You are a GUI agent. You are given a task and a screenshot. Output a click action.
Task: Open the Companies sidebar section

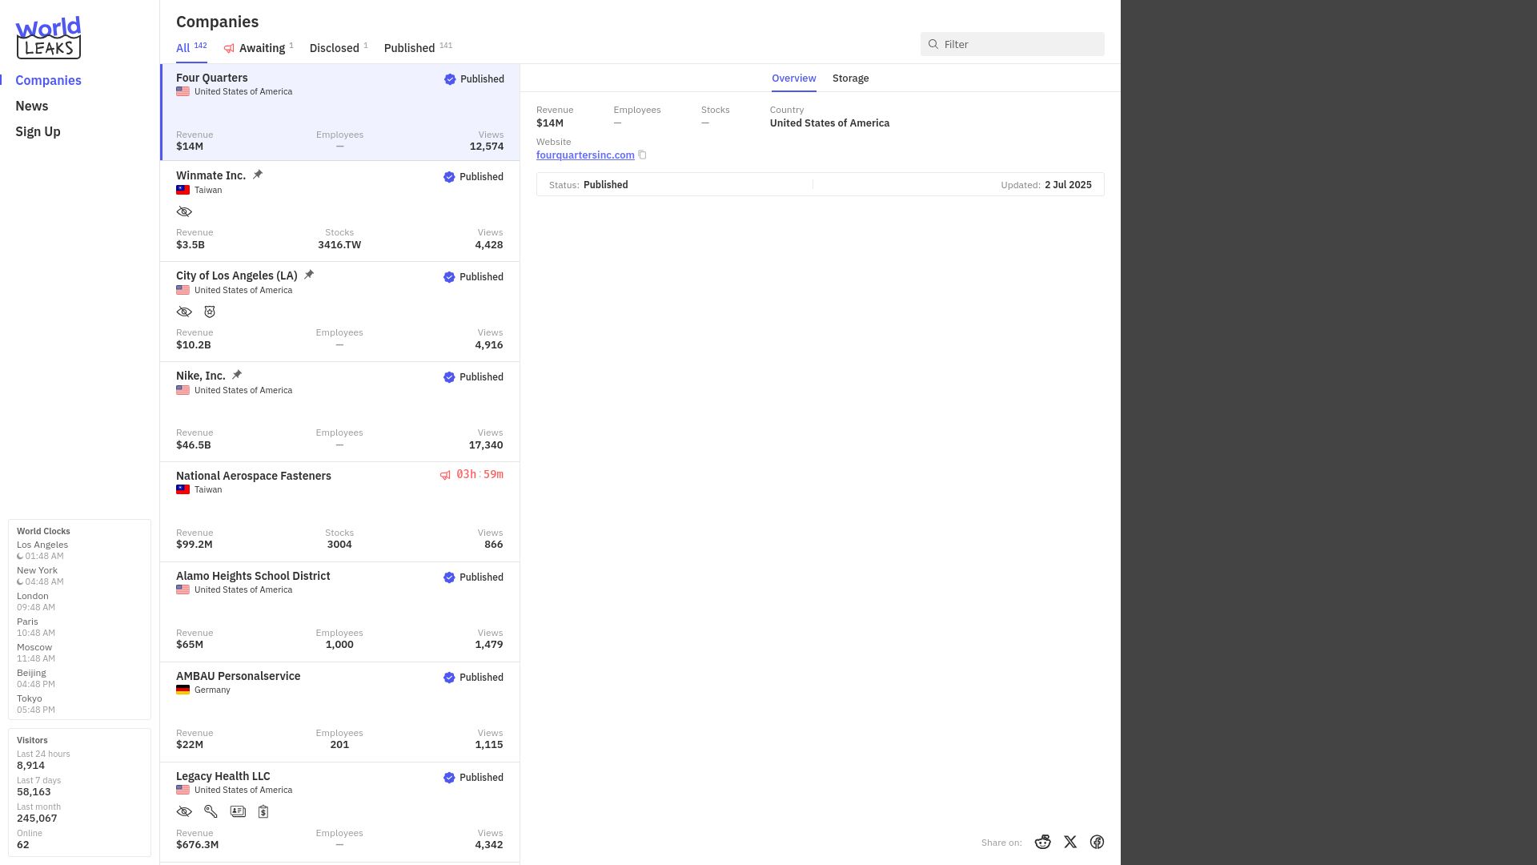pyautogui.click(x=48, y=80)
